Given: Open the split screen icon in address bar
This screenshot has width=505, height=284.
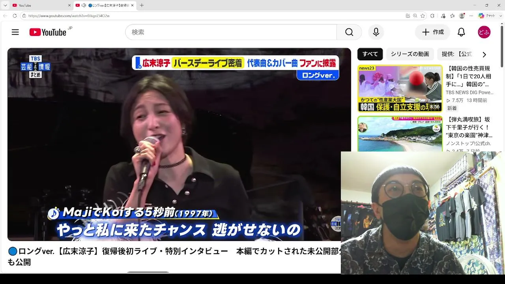Looking at the screenshot, I should 408,16.
